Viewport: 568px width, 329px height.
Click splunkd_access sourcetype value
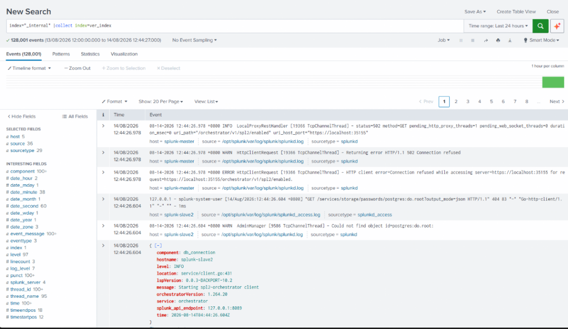pos(375,214)
